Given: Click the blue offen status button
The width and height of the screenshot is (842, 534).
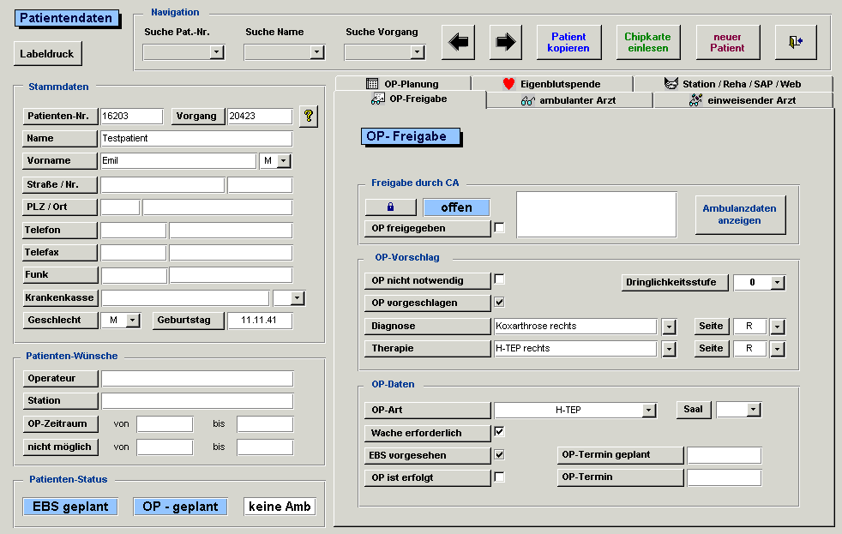Looking at the screenshot, I should click(456, 207).
